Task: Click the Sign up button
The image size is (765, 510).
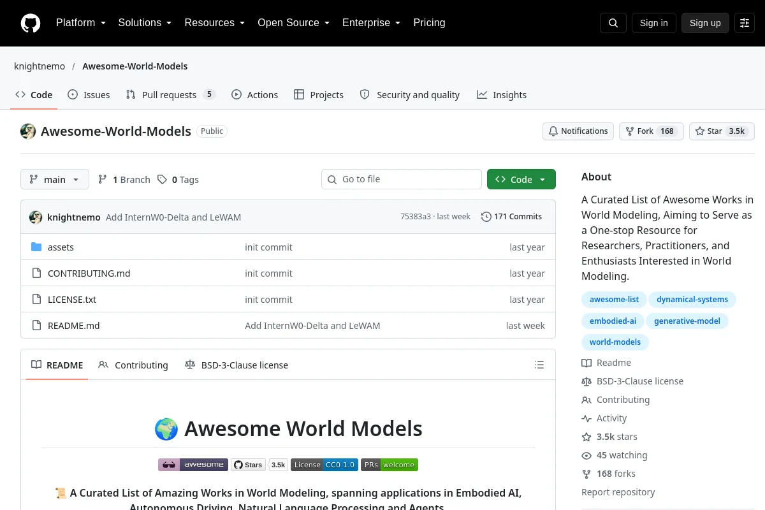Action: pos(705,23)
